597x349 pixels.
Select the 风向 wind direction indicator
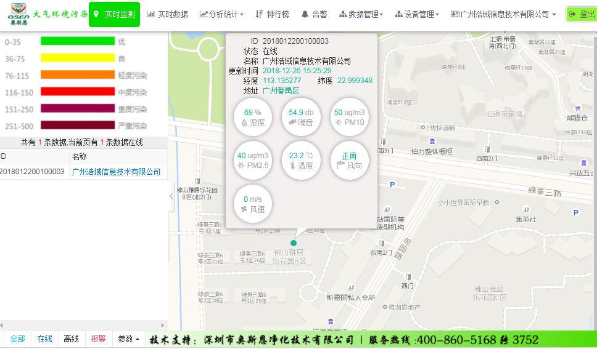point(349,160)
